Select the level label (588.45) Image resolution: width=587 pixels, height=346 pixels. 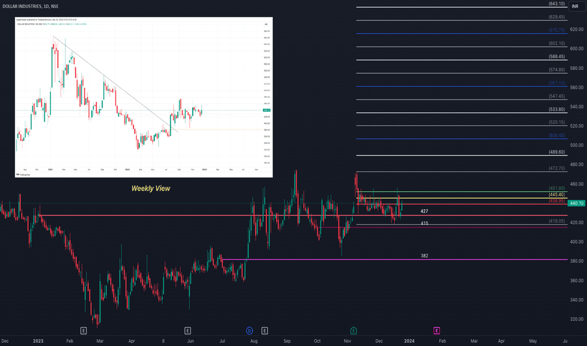[x=557, y=57]
